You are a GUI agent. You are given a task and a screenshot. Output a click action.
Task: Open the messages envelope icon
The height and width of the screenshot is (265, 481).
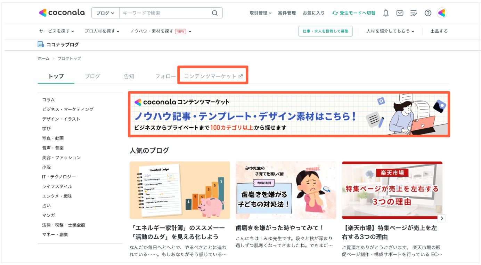(400, 13)
